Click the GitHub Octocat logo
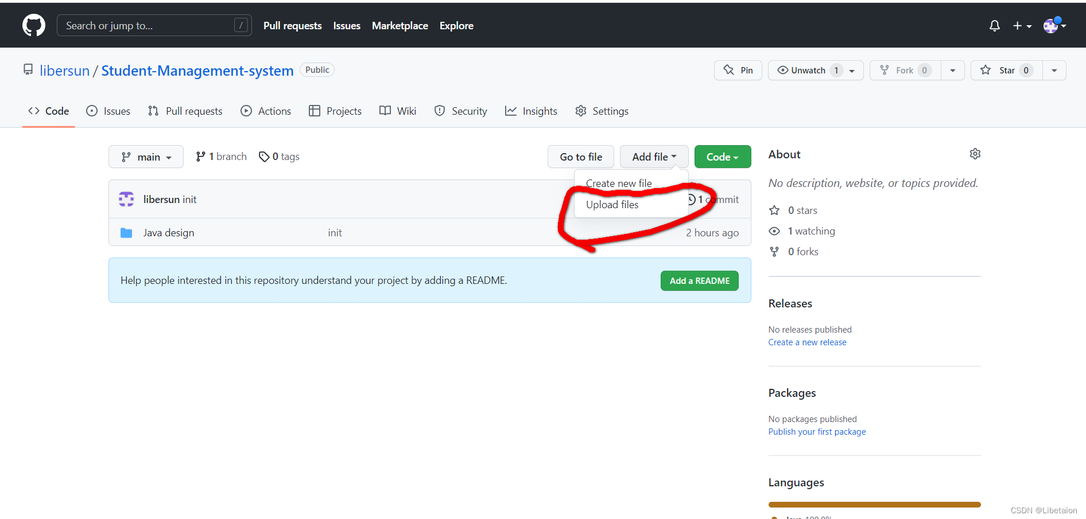 click(x=34, y=25)
